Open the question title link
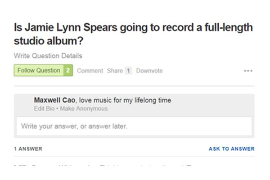Screen dimensions: 270x180 coord(133,34)
